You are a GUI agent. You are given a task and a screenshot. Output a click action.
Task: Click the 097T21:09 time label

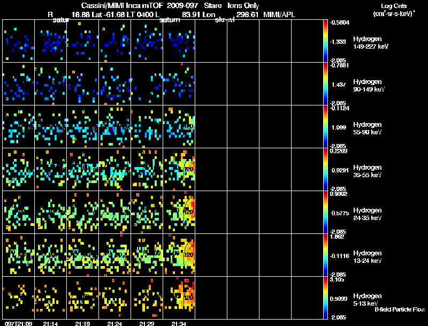(18, 323)
